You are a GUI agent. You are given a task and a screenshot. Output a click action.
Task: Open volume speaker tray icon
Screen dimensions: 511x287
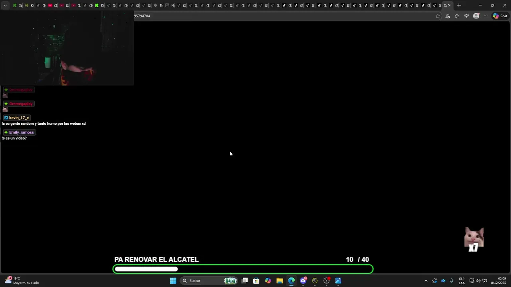[478, 281]
